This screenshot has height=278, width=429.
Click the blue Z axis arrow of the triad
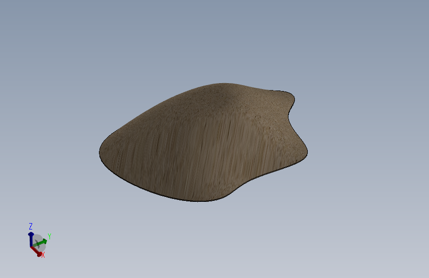pyautogui.click(x=31, y=239)
